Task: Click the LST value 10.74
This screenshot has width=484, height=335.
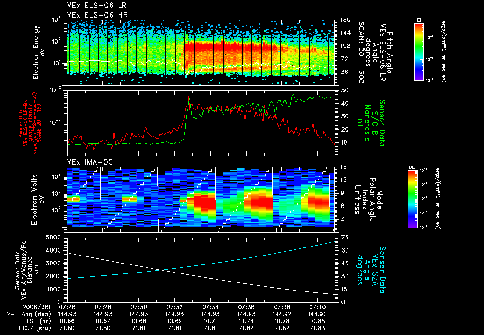Action: click(246, 321)
